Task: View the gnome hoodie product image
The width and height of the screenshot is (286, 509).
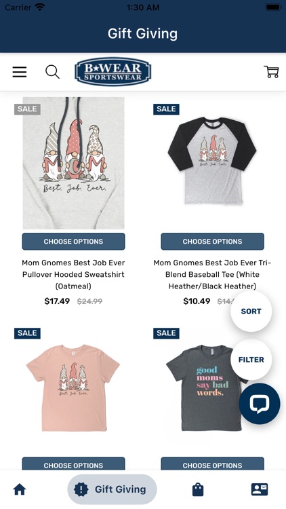Action: pos(74,163)
